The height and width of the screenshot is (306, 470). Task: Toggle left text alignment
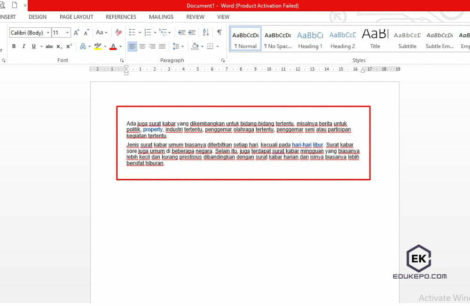(x=132, y=47)
